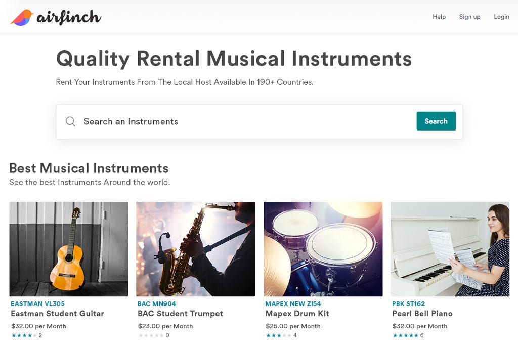
Task: Click the star rating under Mapex Drum Kit
Action: coord(279,335)
